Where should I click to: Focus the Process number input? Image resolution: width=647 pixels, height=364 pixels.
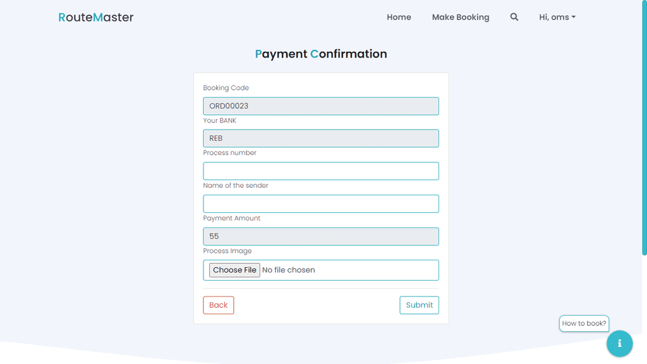320,171
